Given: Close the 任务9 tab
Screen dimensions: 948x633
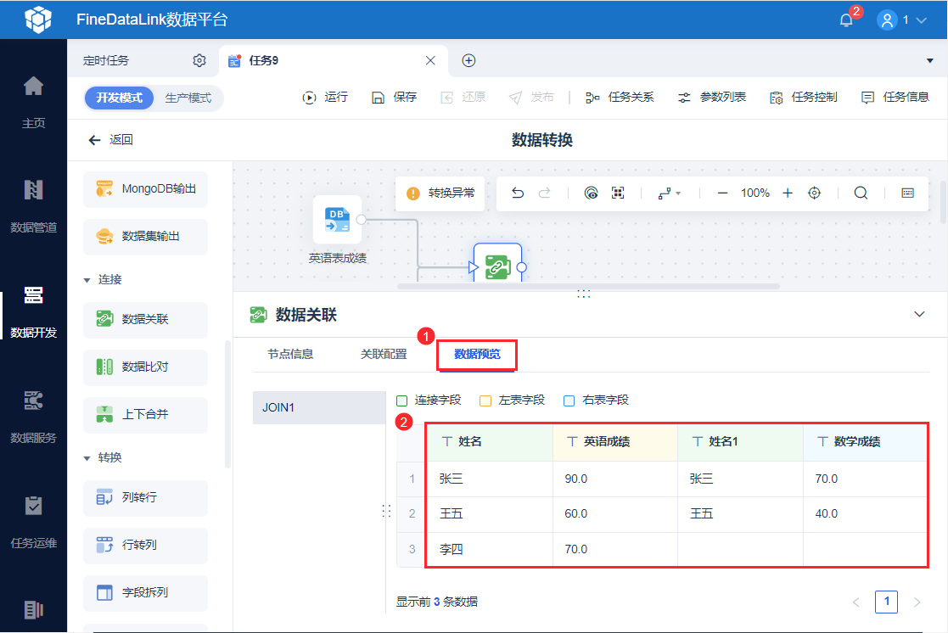Looking at the screenshot, I should pyautogui.click(x=430, y=60).
